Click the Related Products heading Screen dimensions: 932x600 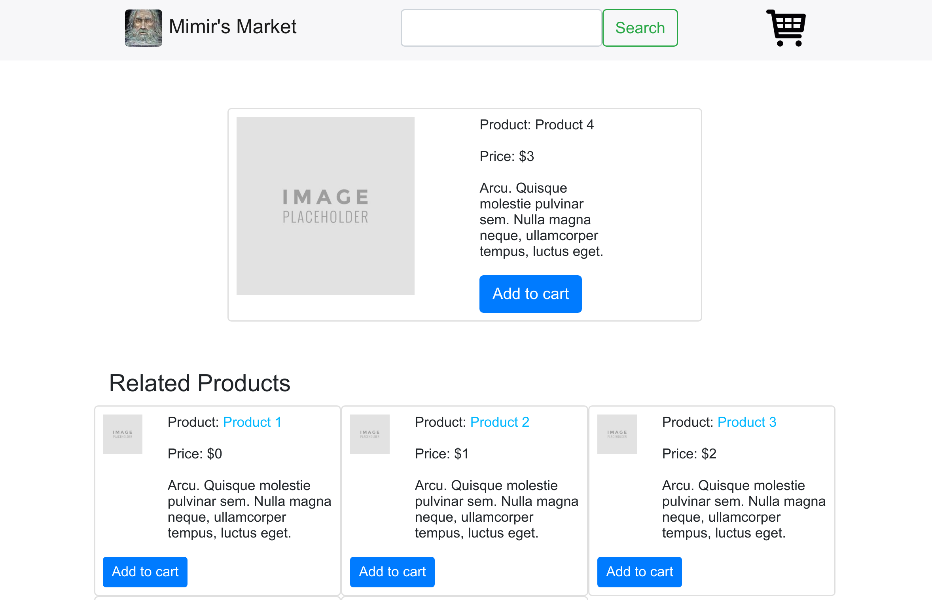pyautogui.click(x=199, y=383)
